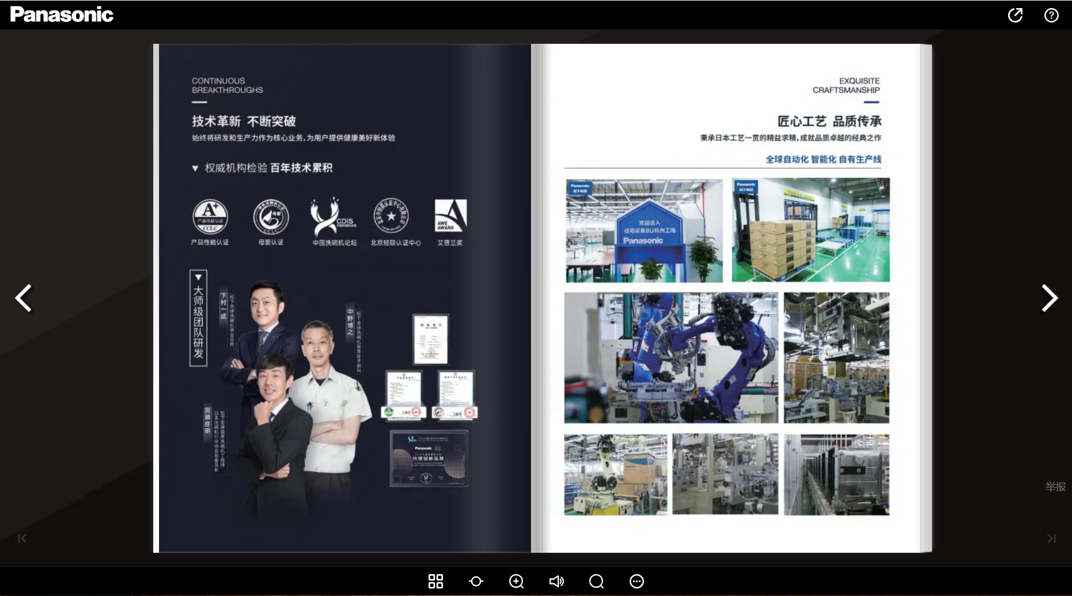Click the blue robotic arm photo

coord(671,357)
